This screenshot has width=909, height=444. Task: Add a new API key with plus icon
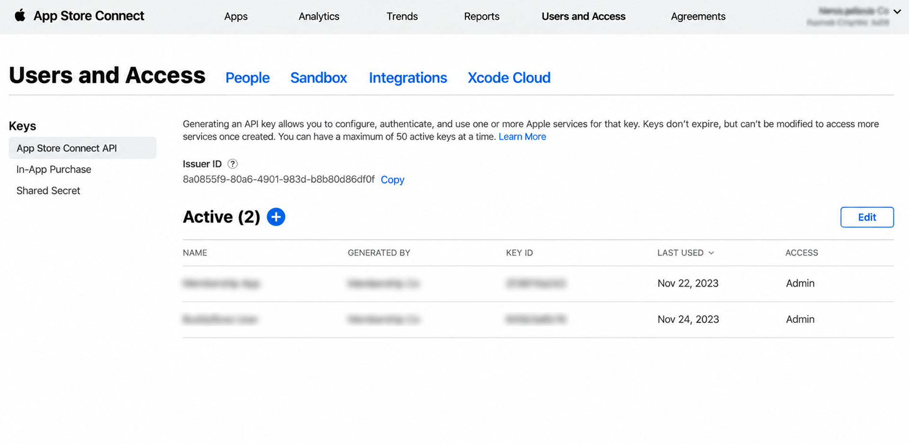pos(276,217)
